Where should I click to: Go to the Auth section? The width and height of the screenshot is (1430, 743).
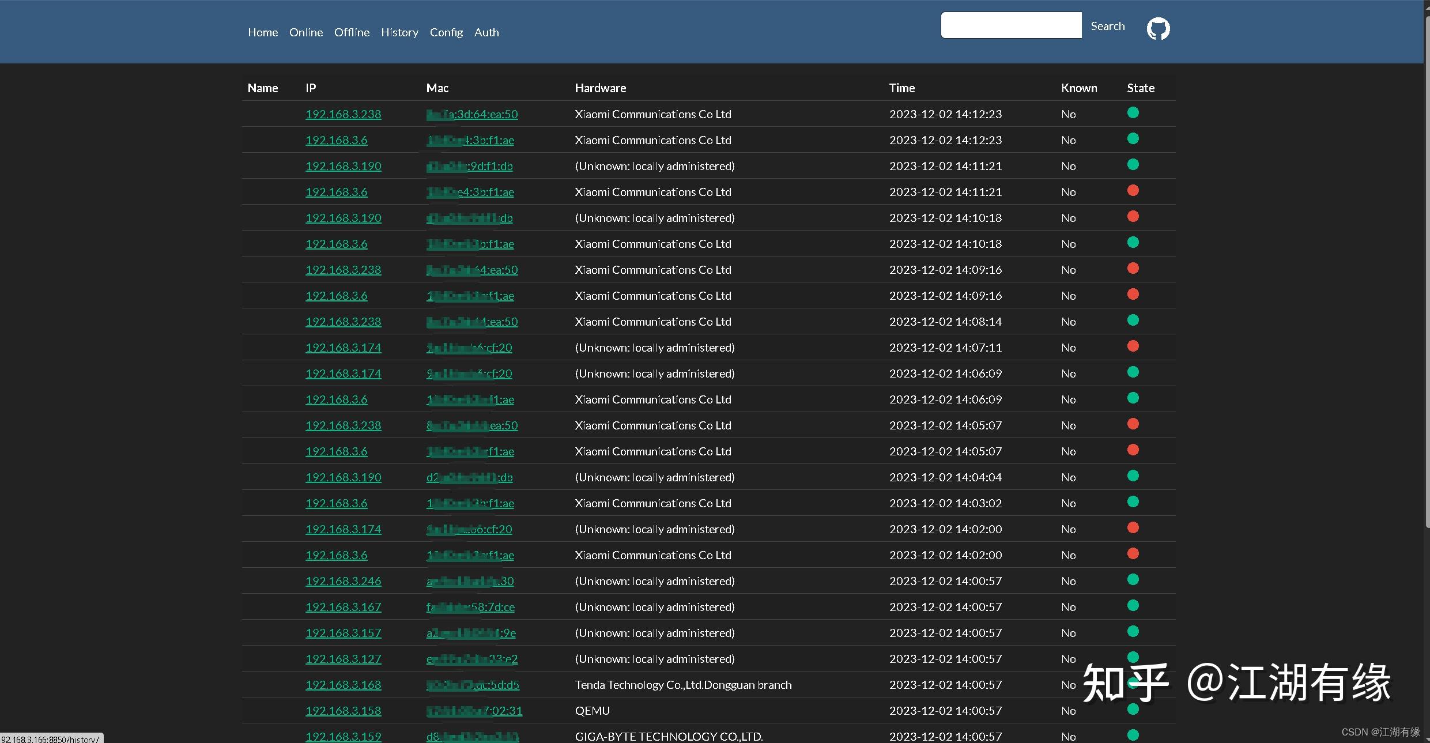coord(486,32)
